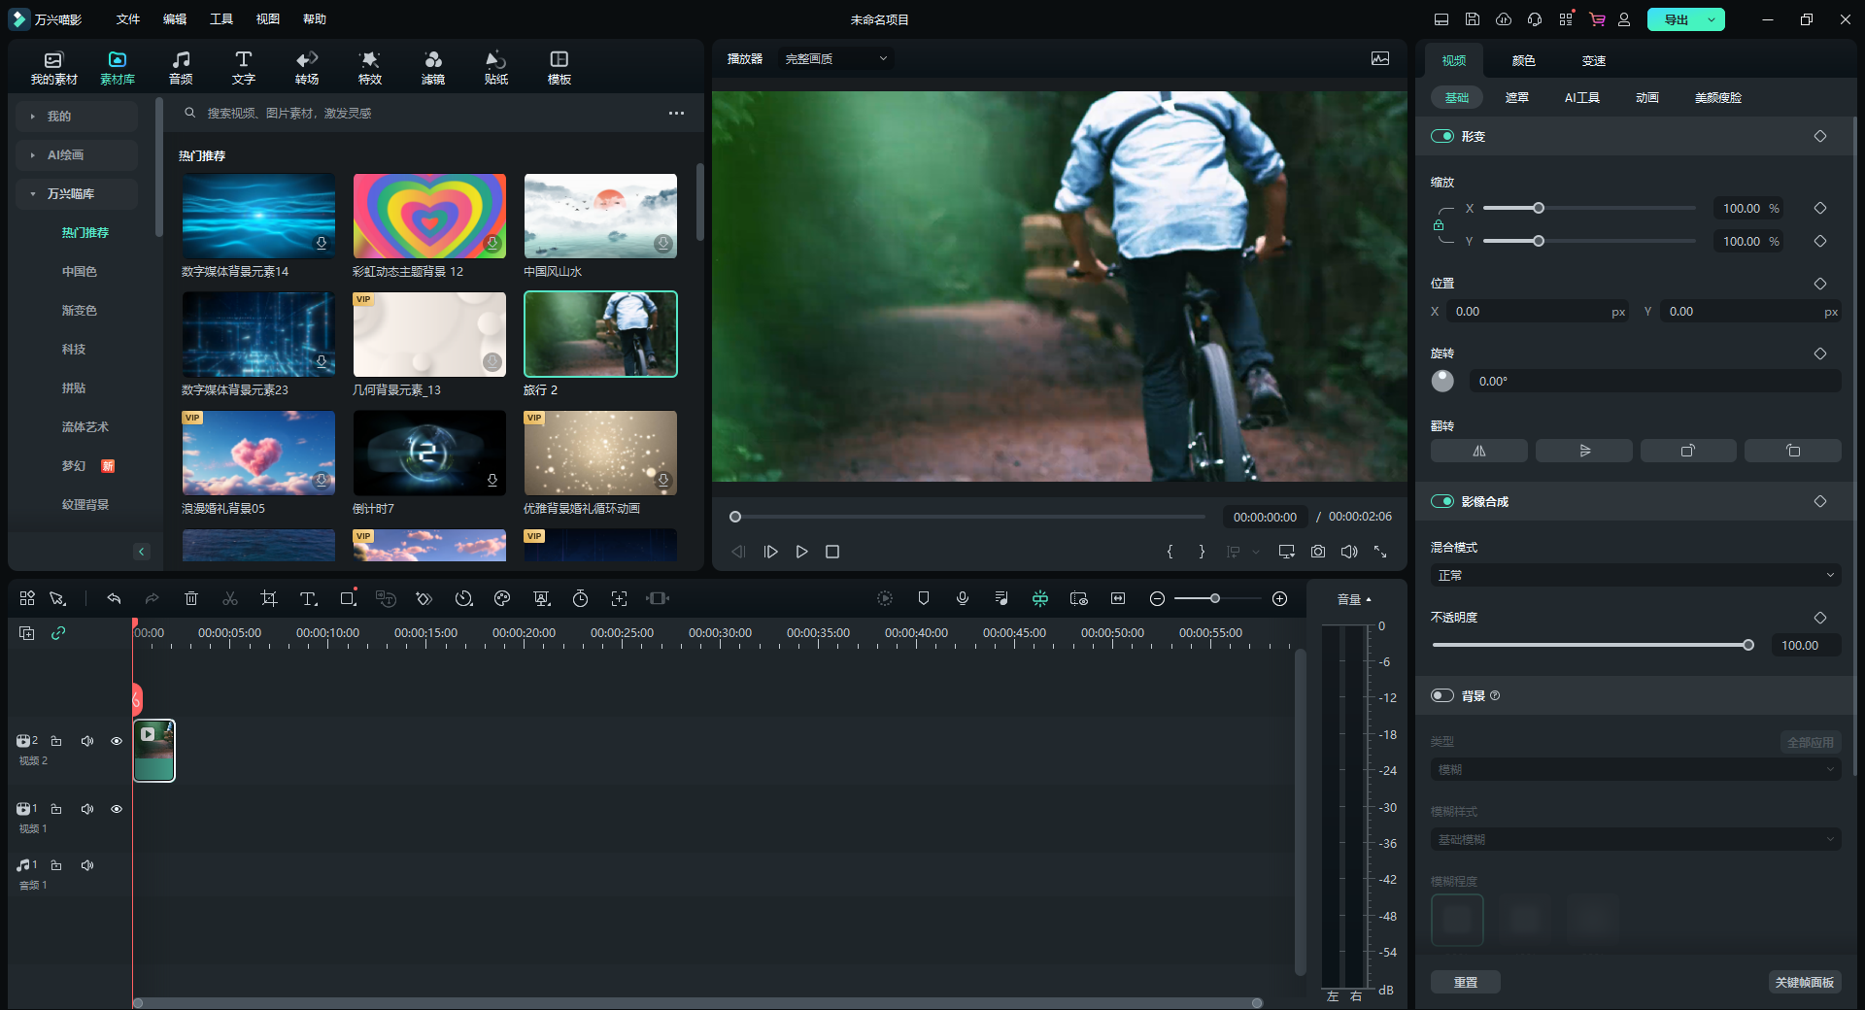
Task: Select the crop tool in timeline toolbar
Action: point(269,598)
